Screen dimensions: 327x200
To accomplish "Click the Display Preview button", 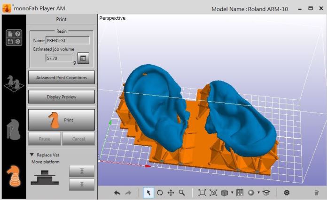I will tap(61, 96).
